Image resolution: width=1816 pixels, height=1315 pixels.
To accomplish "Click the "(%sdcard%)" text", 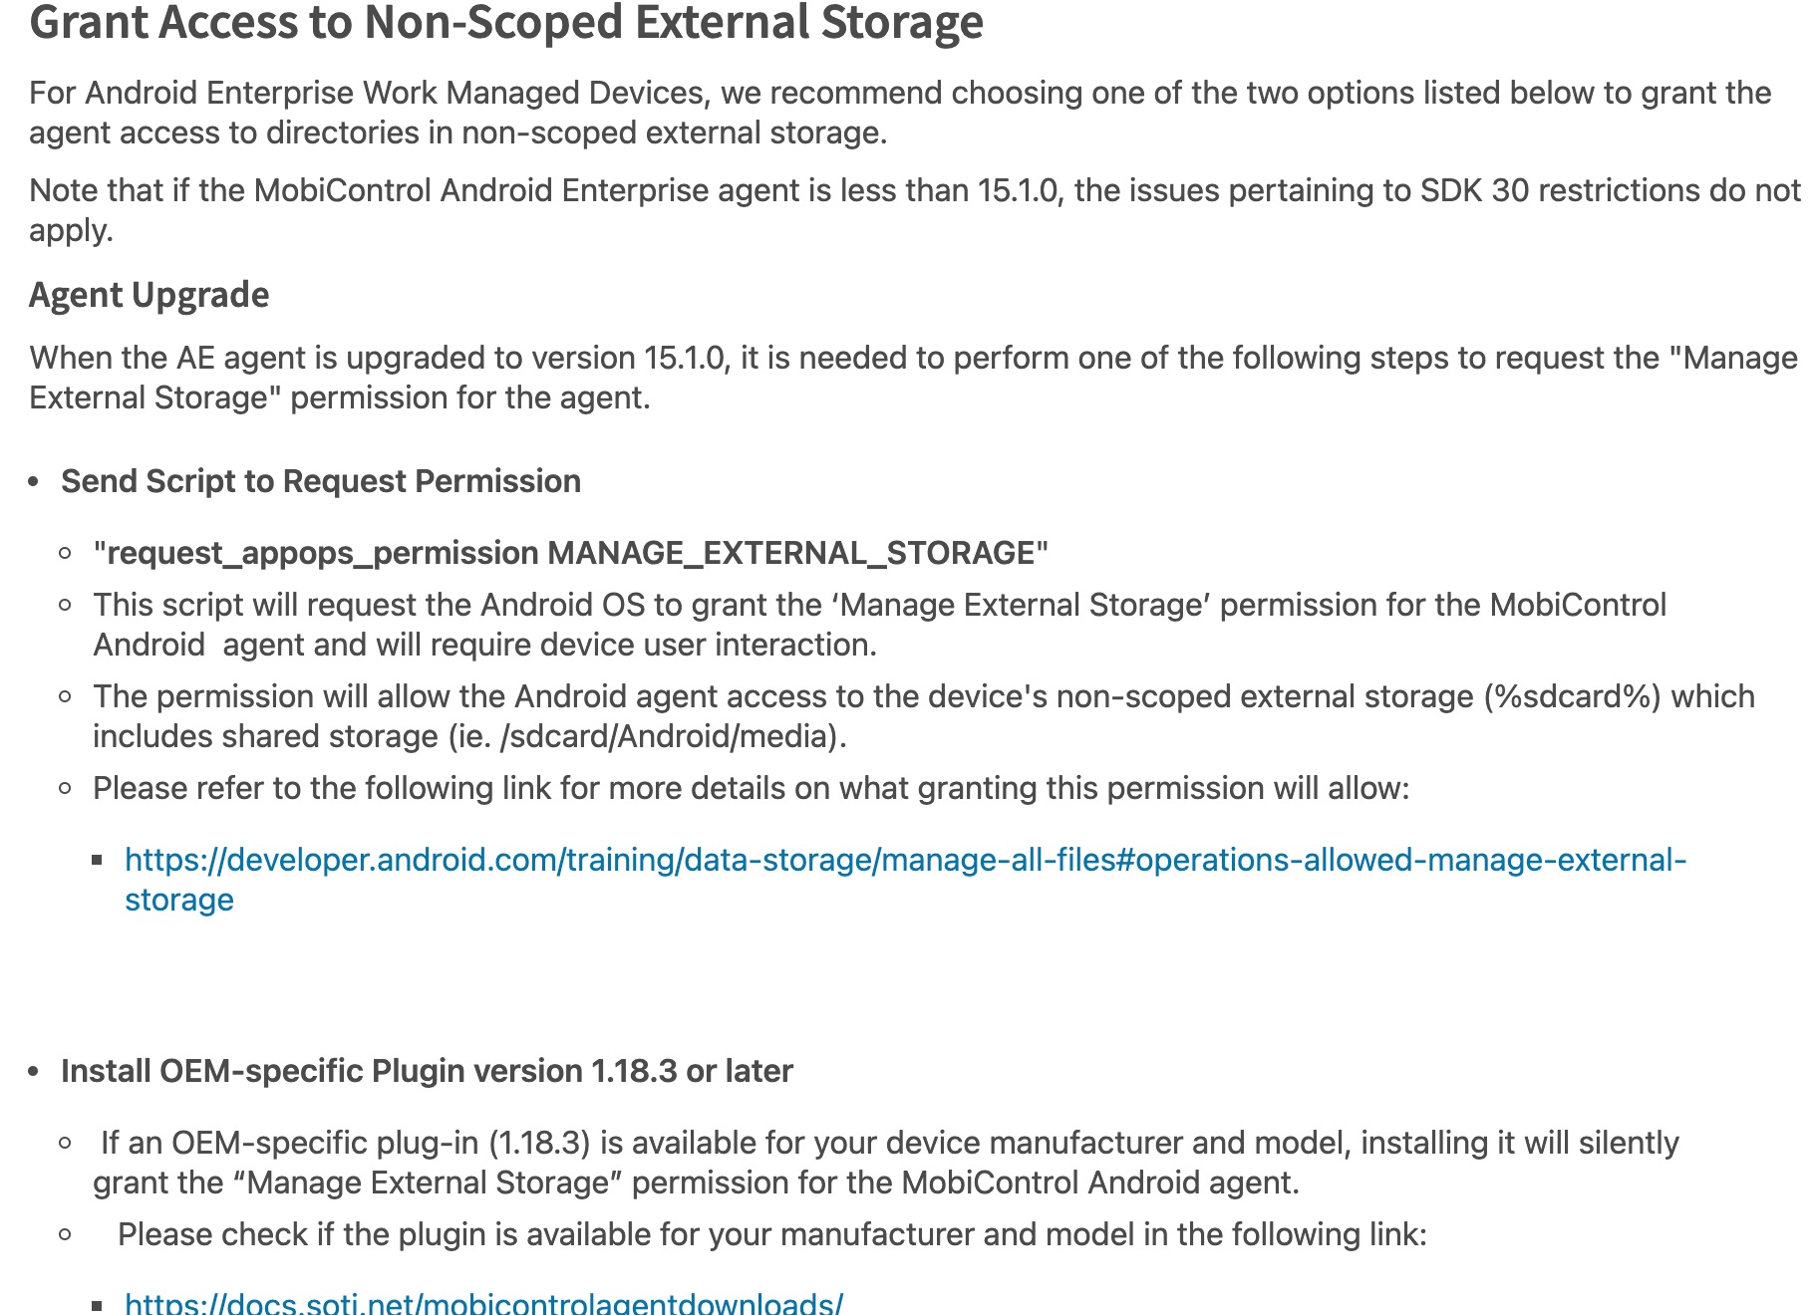I will (x=1572, y=696).
